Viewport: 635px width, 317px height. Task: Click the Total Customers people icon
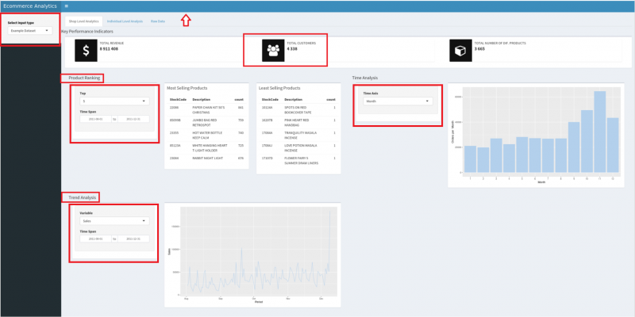pos(273,50)
